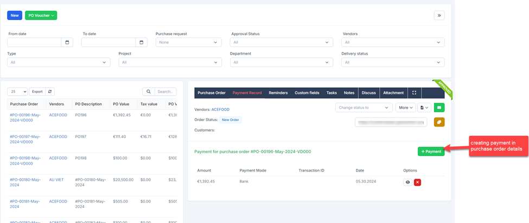529x223 pixels.
Task: Click the green + Payment button
Action: (431, 152)
